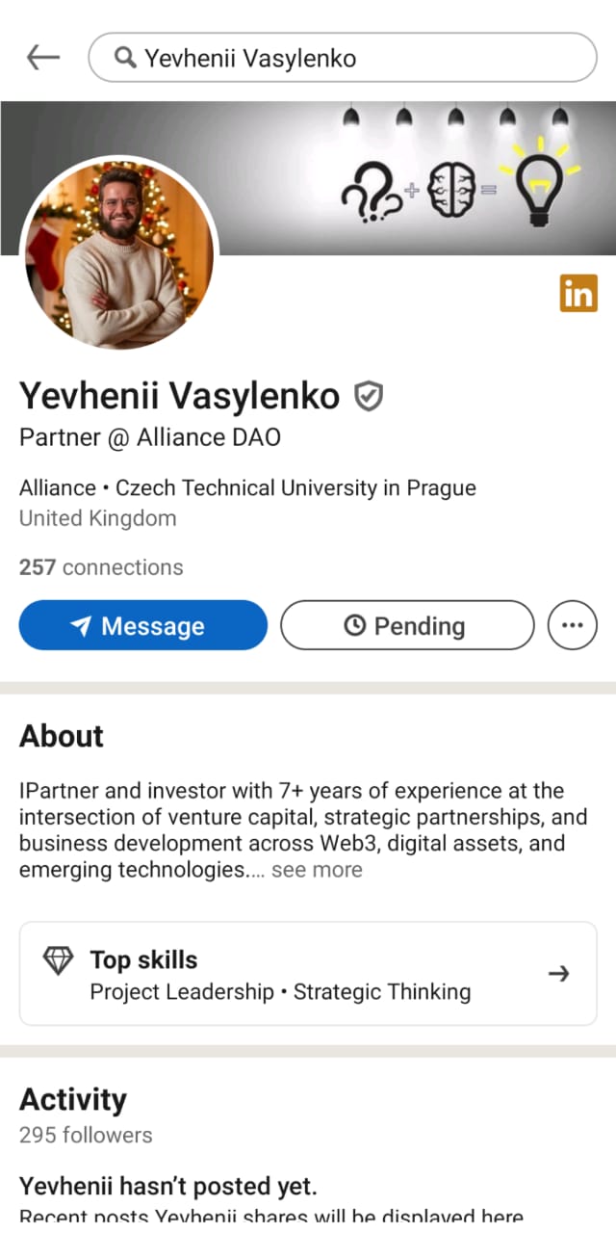The height and width of the screenshot is (1233, 616).
Task: Tap the diamond Top skills icon
Action: coord(59,960)
